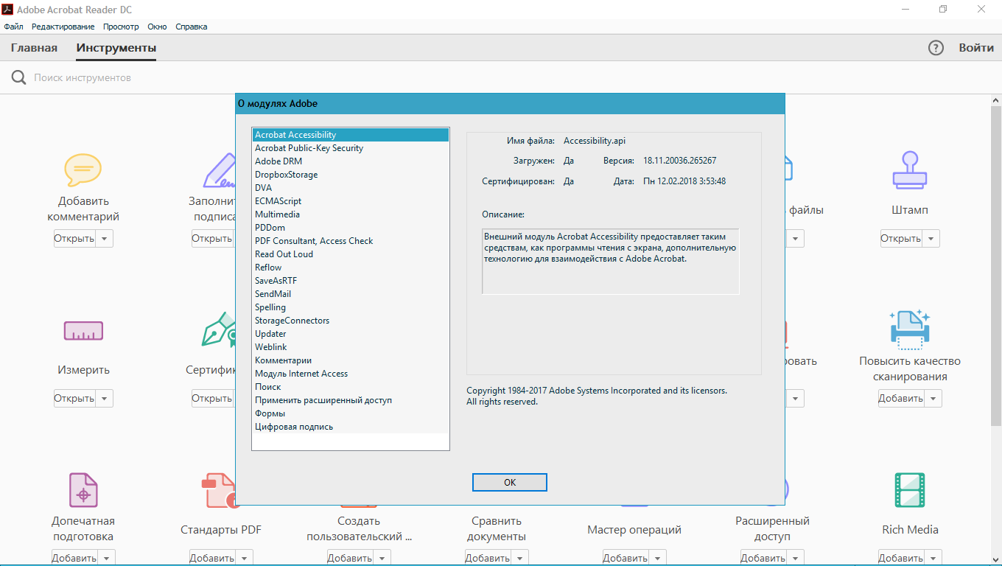The height and width of the screenshot is (566, 1002).
Task: Select Reflow module
Action: click(351, 268)
